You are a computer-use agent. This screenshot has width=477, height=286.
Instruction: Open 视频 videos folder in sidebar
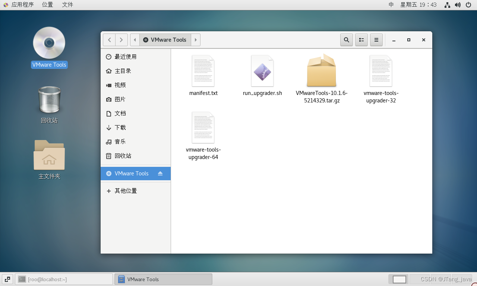point(136,85)
